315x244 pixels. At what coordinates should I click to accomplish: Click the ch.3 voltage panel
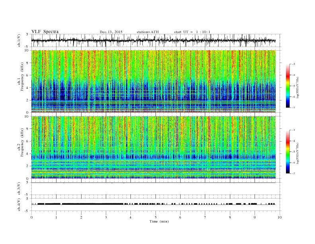click(x=156, y=189)
